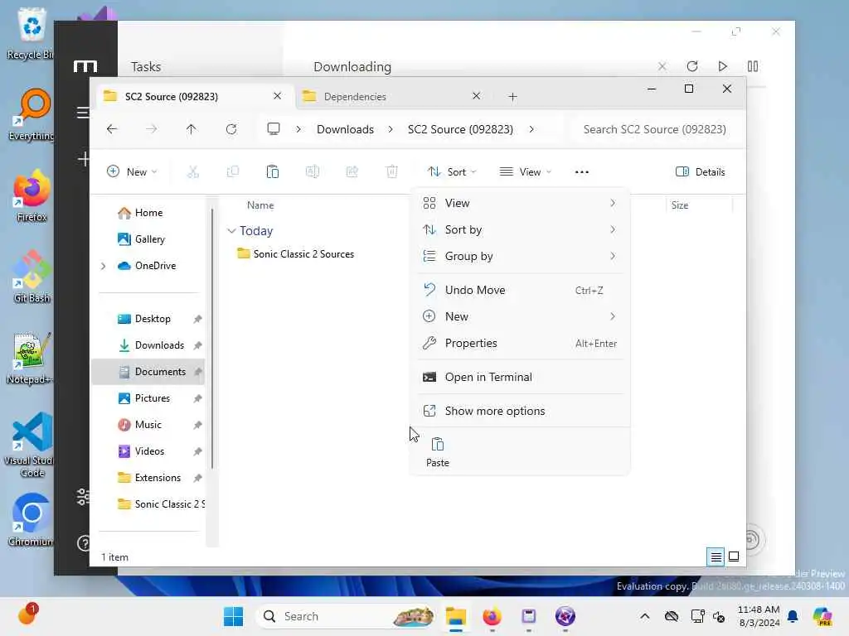This screenshot has width=849, height=636.
Task: Expand chevron after Downloads breadcrumb
Action: click(x=391, y=129)
